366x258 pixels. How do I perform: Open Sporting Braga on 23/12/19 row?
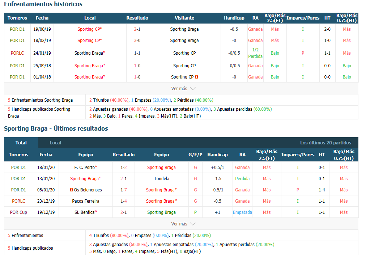162,201
